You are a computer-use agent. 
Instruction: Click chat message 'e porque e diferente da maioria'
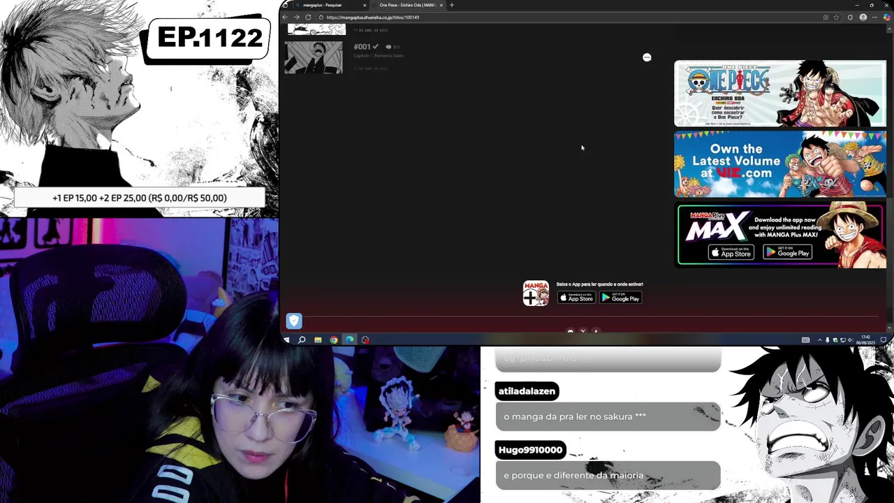[608, 475]
